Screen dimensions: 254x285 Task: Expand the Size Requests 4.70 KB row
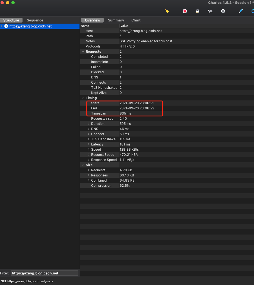point(88,170)
